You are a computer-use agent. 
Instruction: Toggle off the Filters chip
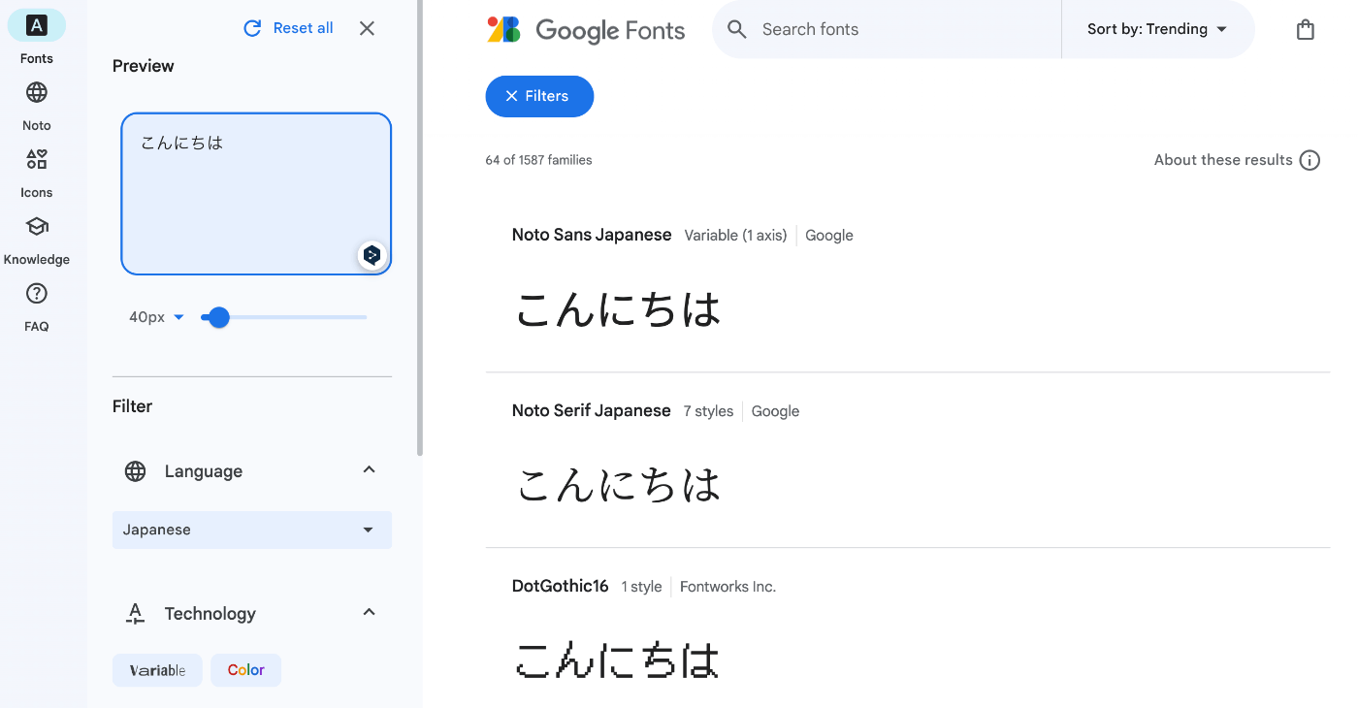pos(539,96)
